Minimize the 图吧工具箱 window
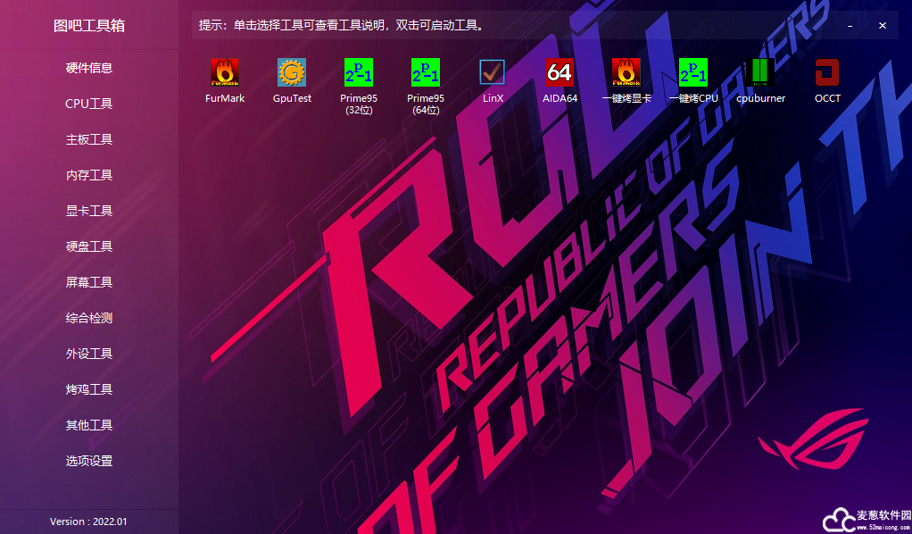The width and height of the screenshot is (912, 534). pyautogui.click(x=850, y=26)
